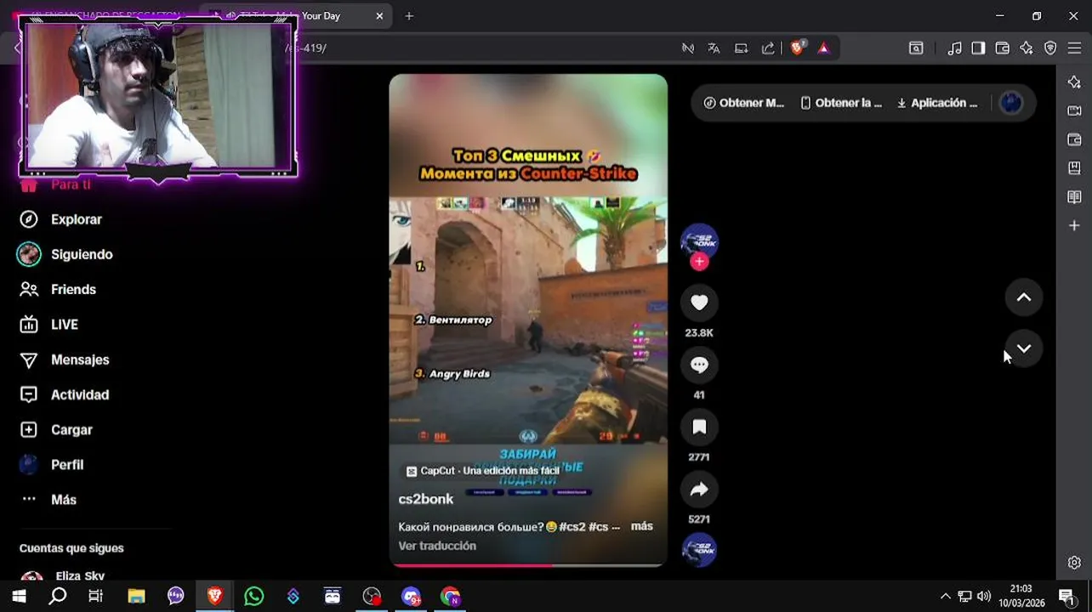Click the Aplicación download button
The height and width of the screenshot is (612, 1092).
click(x=937, y=103)
